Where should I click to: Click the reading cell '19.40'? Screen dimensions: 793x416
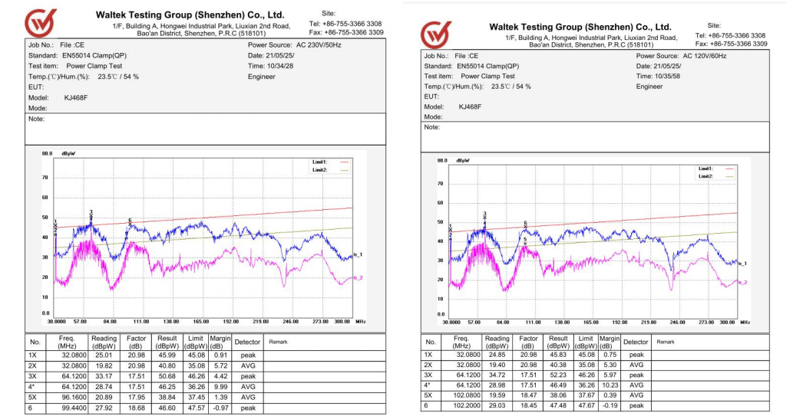[x=499, y=365]
